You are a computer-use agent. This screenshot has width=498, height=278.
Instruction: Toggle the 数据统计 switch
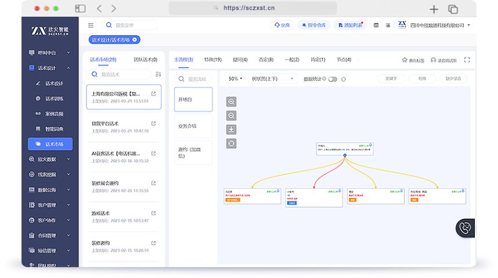(333, 79)
